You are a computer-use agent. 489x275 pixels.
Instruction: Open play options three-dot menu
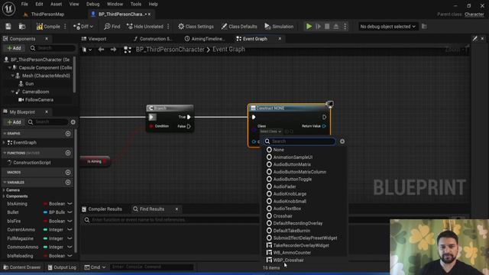click(345, 27)
